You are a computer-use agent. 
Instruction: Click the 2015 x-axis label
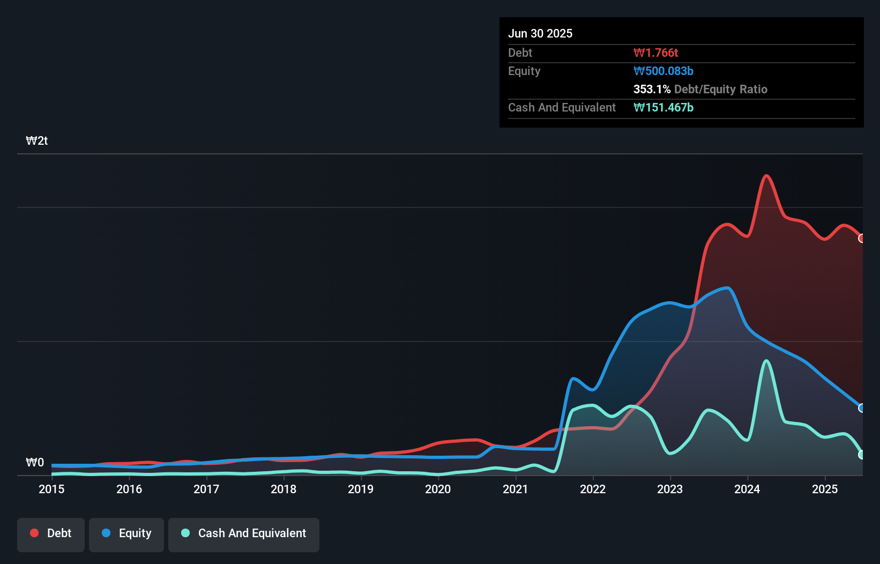[x=51, y=489]
